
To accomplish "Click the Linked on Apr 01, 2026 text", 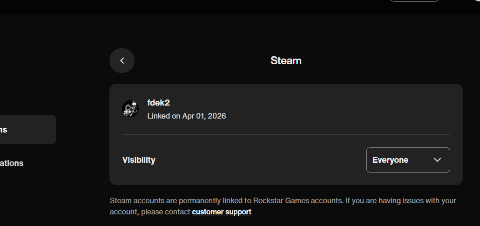I will [187, 116].
